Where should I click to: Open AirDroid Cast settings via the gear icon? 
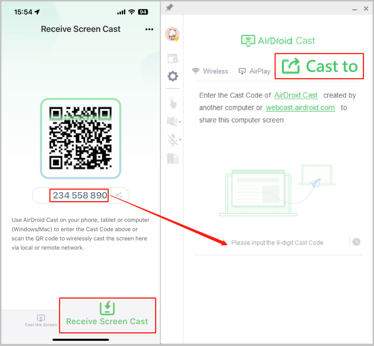(x=173, y=76)
